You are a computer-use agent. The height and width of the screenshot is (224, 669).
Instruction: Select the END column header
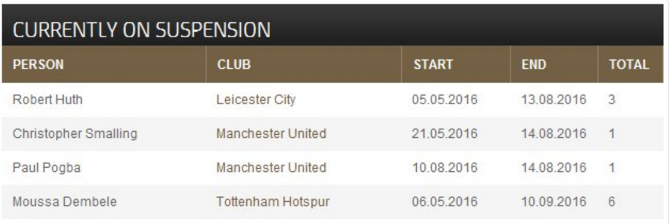coord(533,64)
